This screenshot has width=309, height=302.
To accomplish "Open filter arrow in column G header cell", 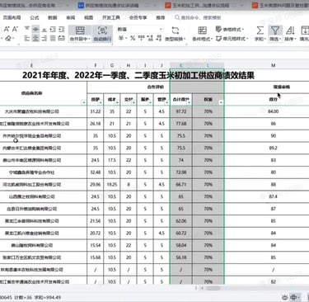I will [x=117, y=102].
